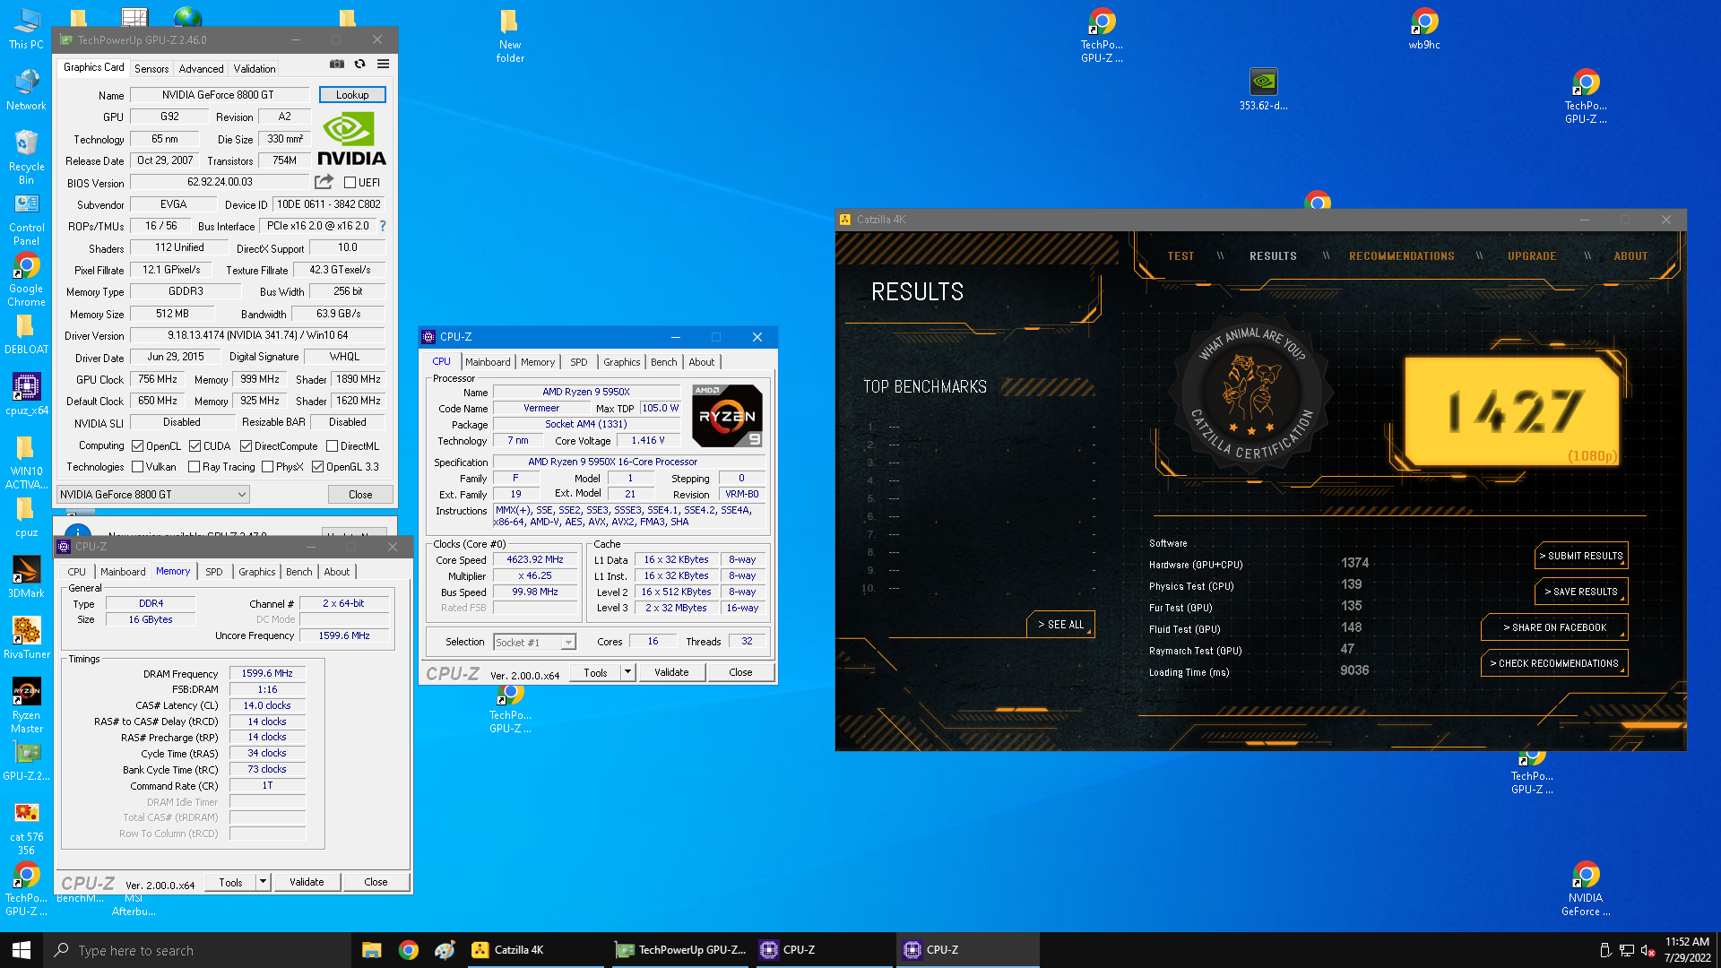Toggle the UEFI checkbox in GPU-Z

coord(350,183)
